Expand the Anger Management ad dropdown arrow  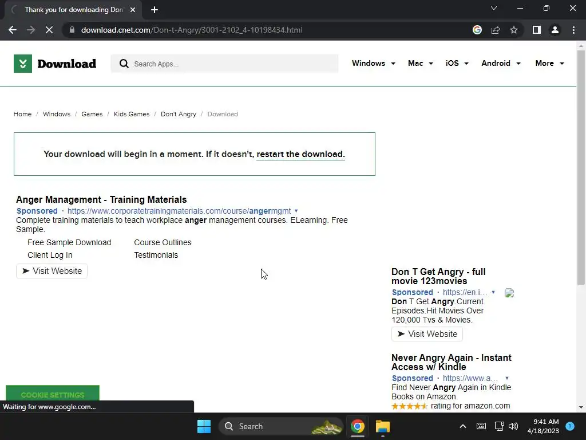click(x=296, y=211)
